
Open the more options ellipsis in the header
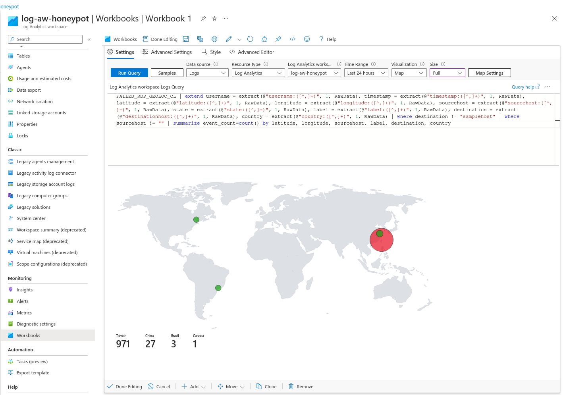226,18
